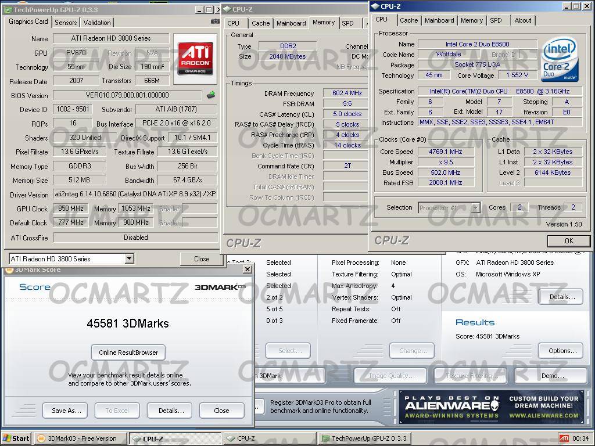Click the Intel Core 2 Duo logo

pos(560,59)
